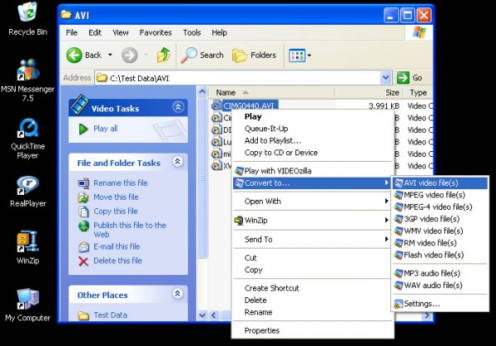Click Move this file link
Viewport: 496px width, 346px height.
116,197
